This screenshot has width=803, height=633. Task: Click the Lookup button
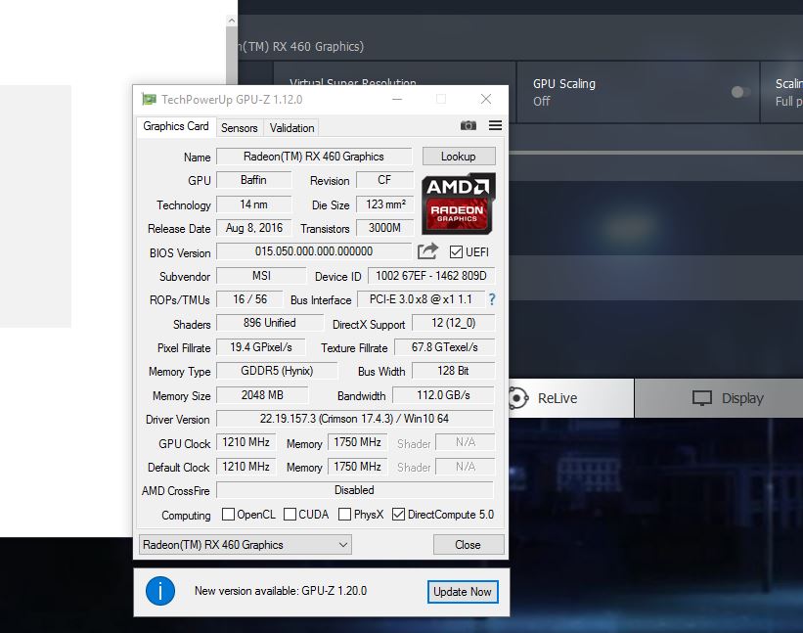tap(458, 157)
